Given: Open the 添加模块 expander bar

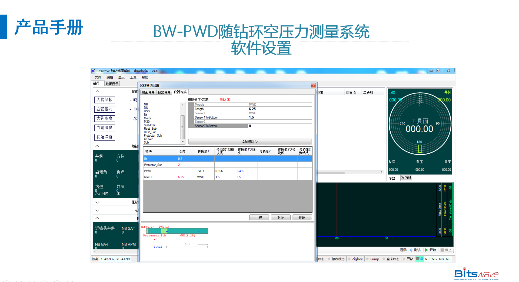Looking at the screenshot, I should click(250, 142).
